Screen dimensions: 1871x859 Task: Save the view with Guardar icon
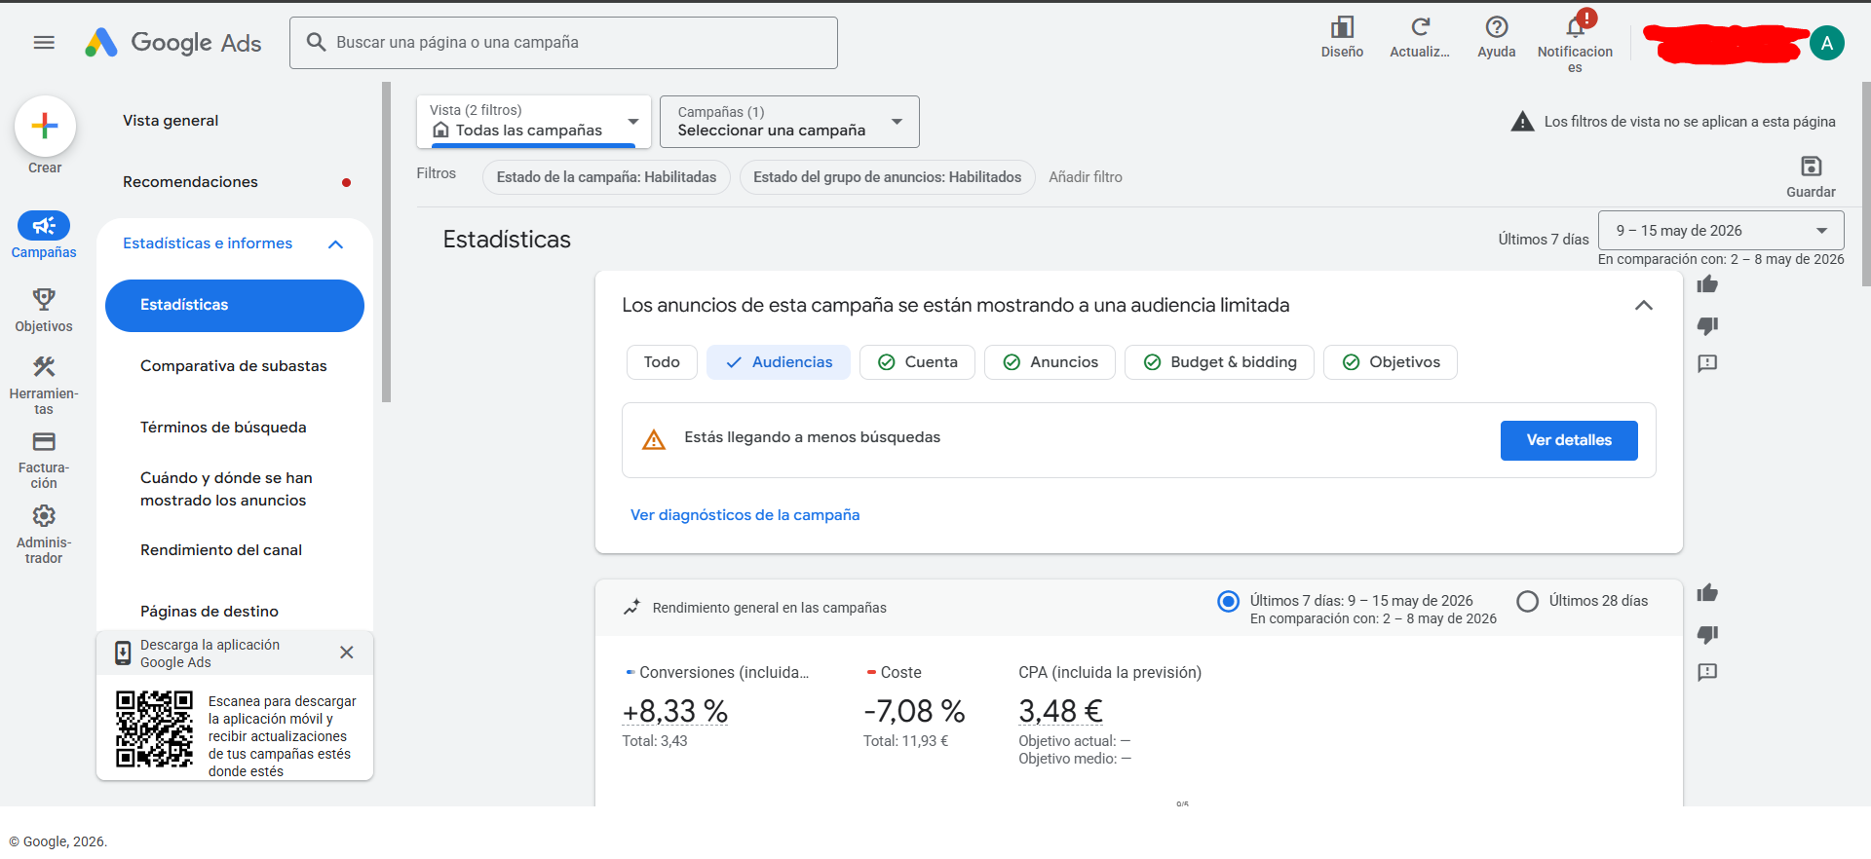[1812, 166]
